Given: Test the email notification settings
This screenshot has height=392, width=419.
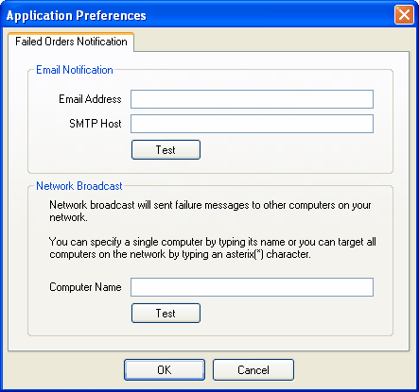Looking at the screenshot, I should tap(166, 150).
